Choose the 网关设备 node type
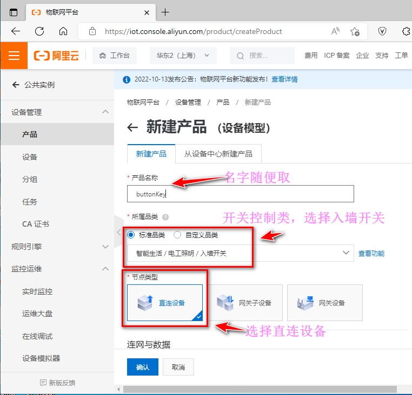This screenshot has height=395, width=412. click(x=325, y=303)
